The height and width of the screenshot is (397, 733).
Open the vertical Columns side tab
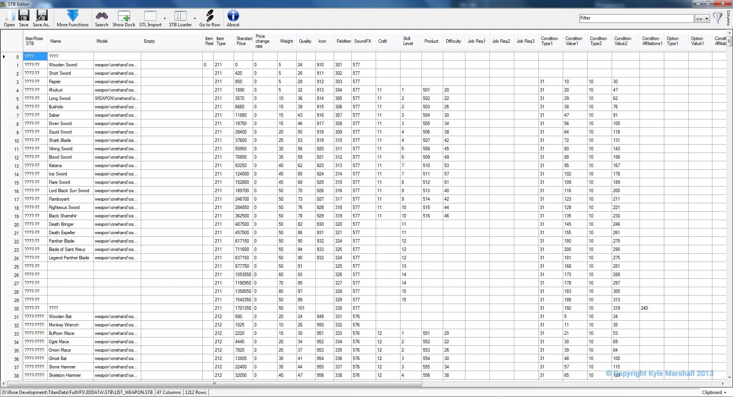click(729, 18)
